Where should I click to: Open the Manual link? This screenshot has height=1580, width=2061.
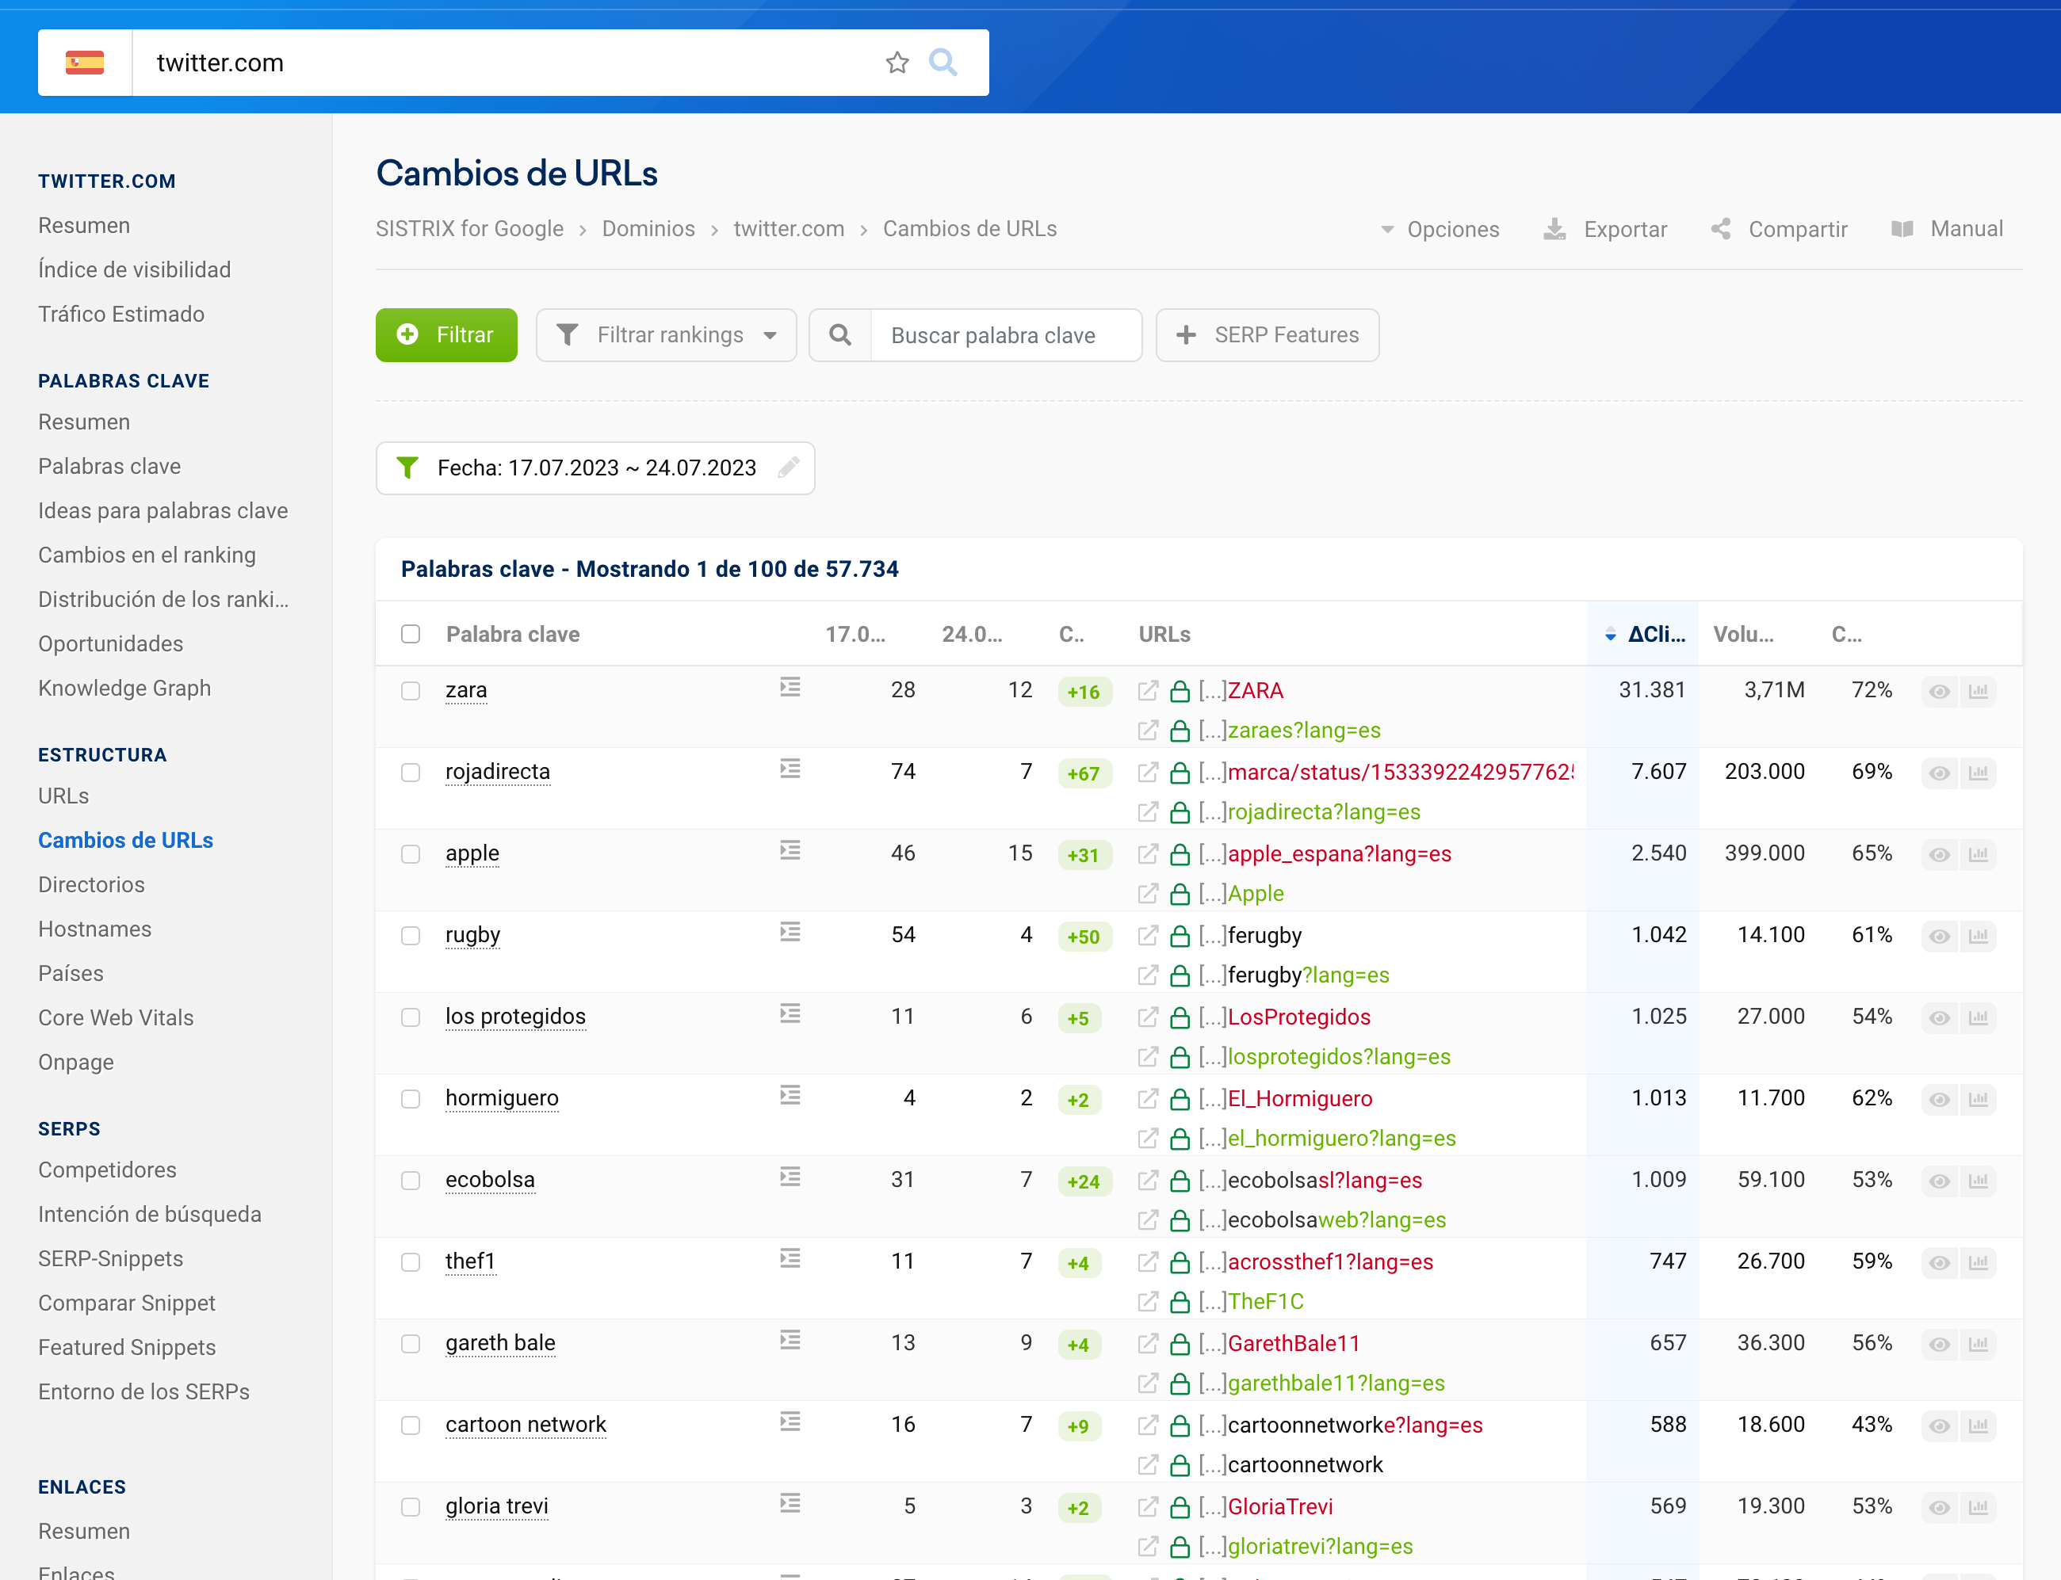coord(1947,230)
